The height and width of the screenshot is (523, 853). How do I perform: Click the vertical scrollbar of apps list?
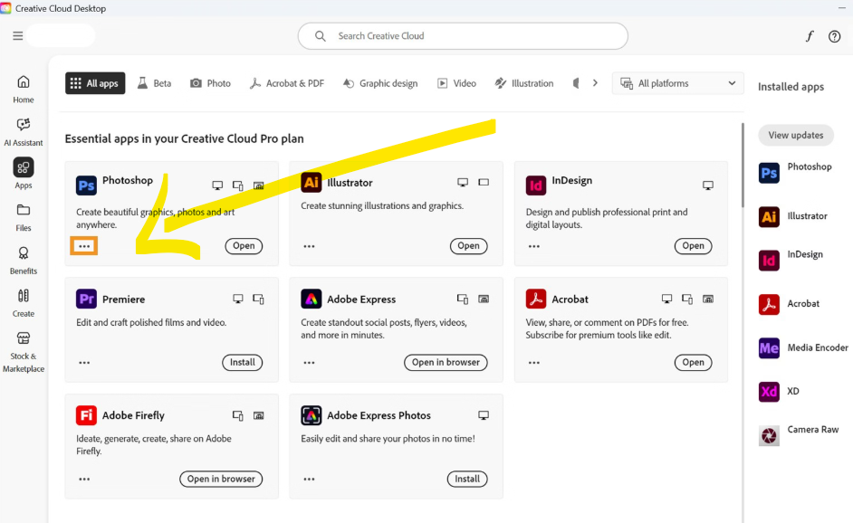pyautogui.click(x=743, y=166)
